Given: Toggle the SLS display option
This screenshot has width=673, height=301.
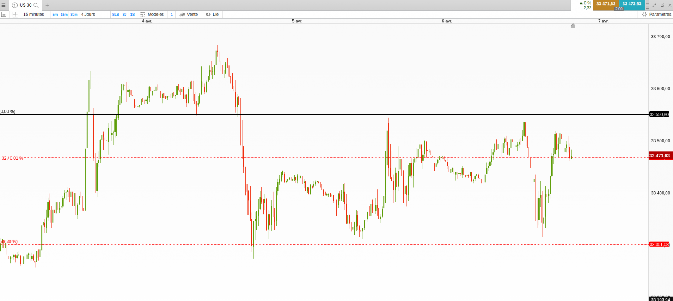Looking at the screenshot, I should click(116, 15).
